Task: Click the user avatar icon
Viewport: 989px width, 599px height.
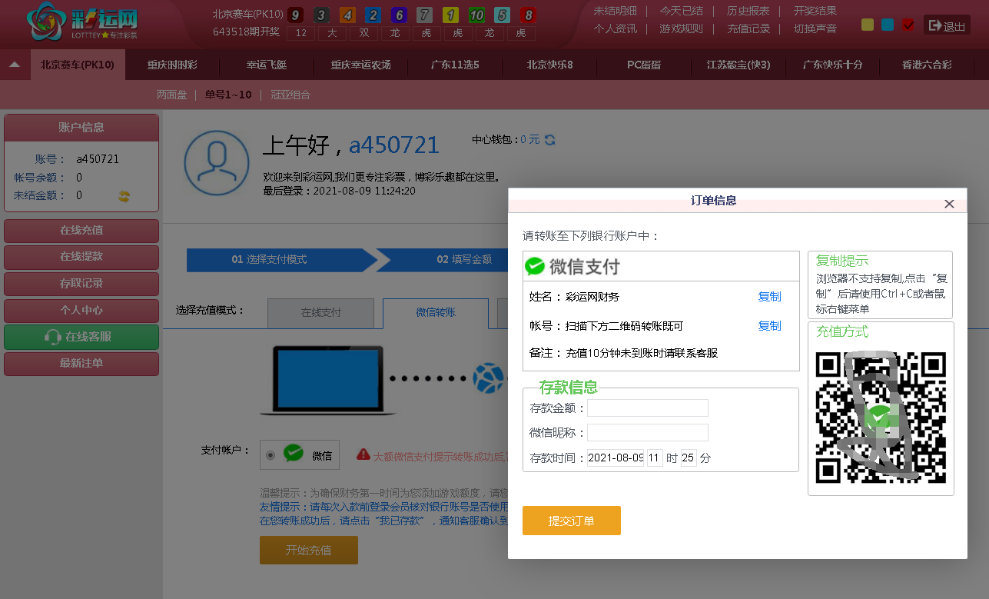Action: (x=216, y=163)
